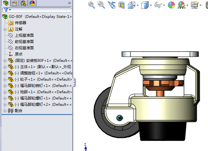Viewport: 208px width, 151px height.
Task: Expand the 调整旋钮<1> component node
Action: (x=5, y=73)
